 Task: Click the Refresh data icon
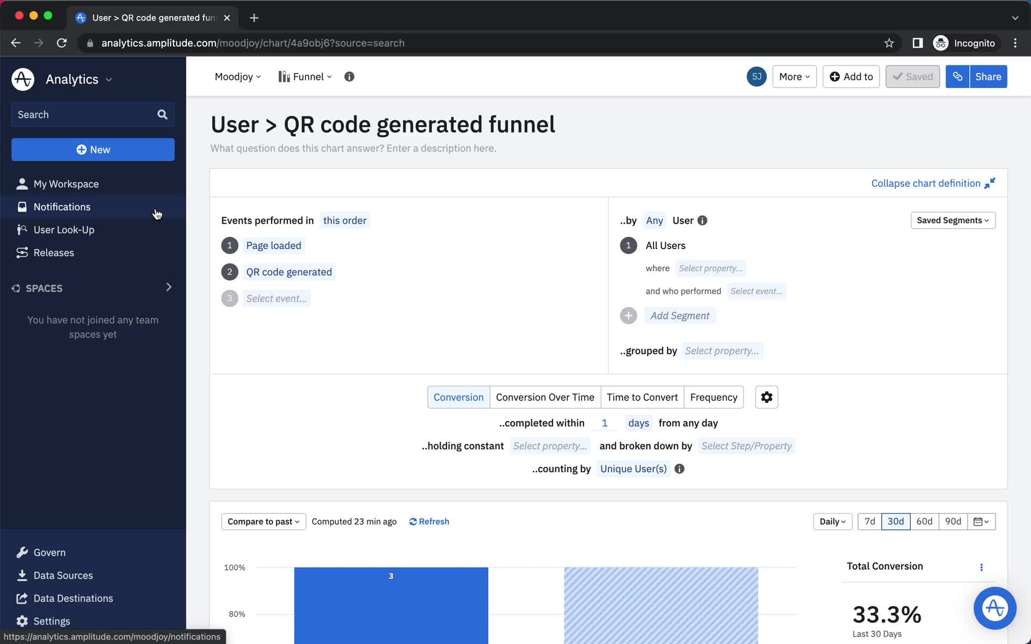(413, 521)
